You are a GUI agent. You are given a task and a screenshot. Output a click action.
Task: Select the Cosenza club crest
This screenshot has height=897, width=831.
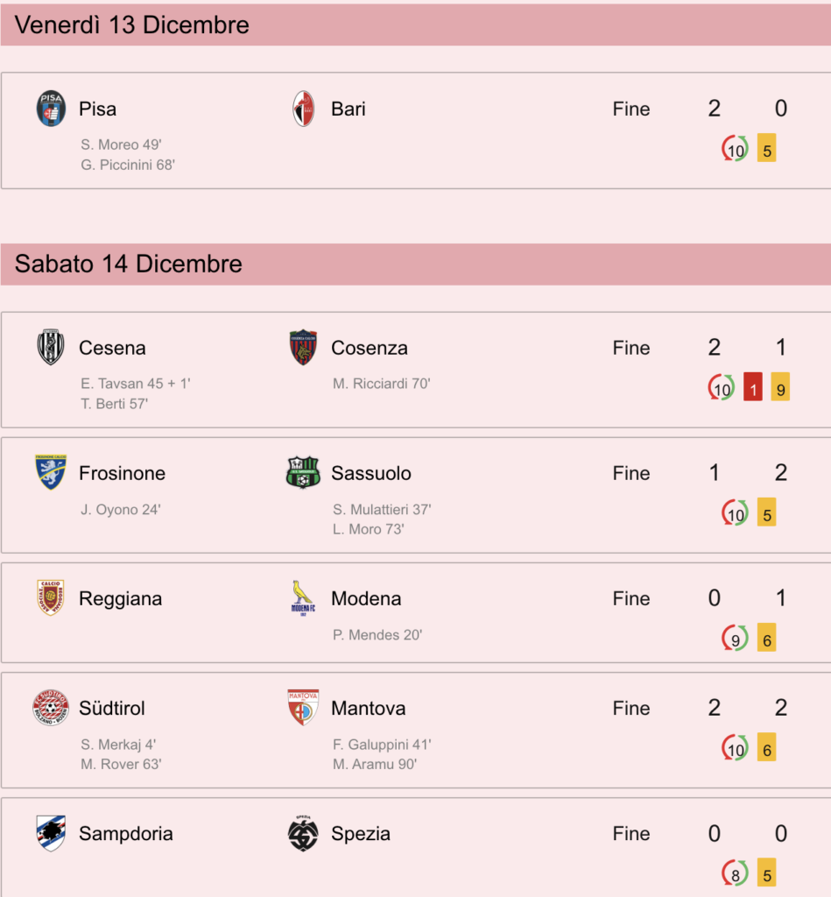[303, 347]
